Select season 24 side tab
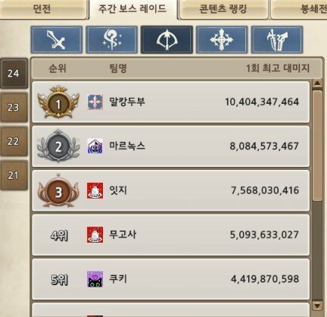 pyautogui.click(x=14, y=74)
